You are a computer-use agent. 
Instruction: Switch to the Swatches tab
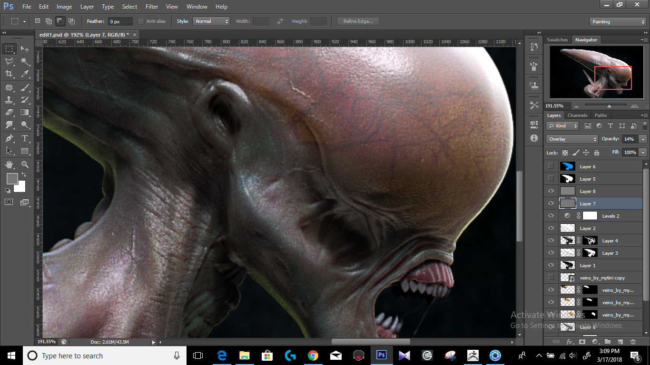pos(557,40)
